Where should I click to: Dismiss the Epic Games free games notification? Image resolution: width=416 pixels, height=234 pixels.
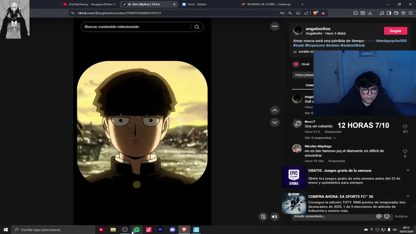coord(408,170)
